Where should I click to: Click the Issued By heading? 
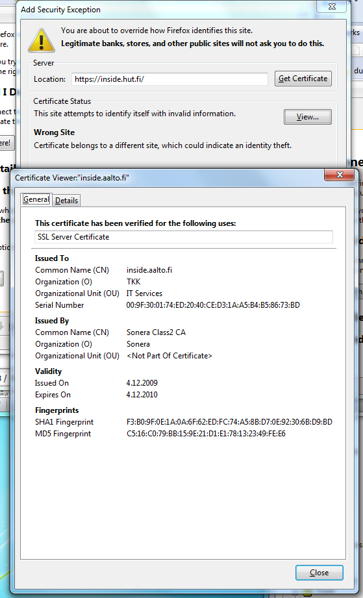(x=52, y=321)
